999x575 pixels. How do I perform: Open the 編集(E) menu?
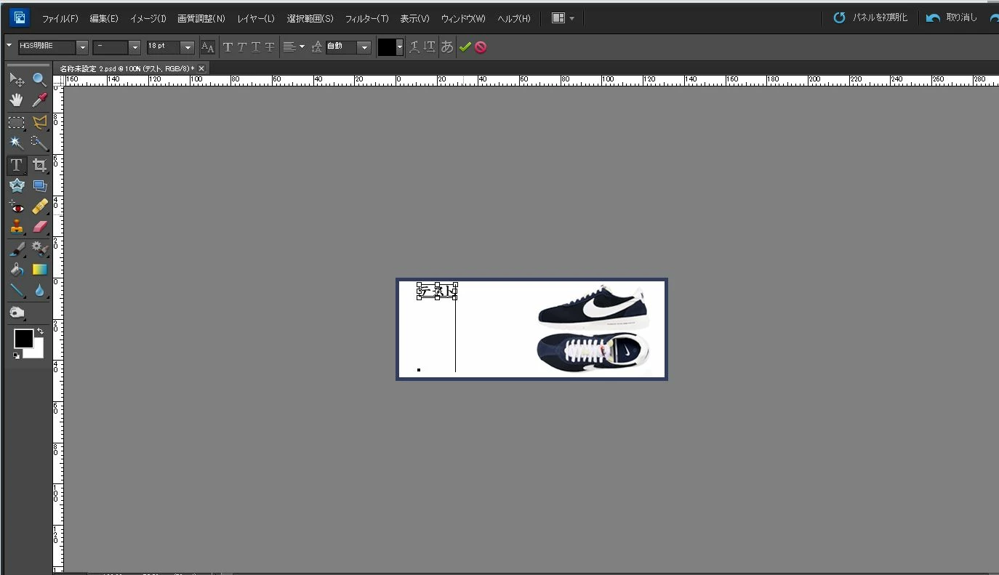pos(104,18)
